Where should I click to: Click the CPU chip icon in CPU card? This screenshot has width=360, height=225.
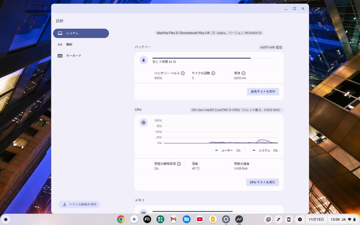tap(143, 123)
